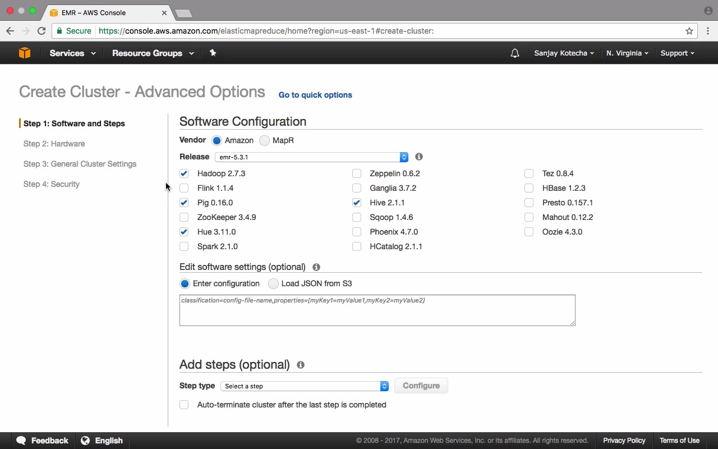Bookmark page with the star icon

point(689,31)
